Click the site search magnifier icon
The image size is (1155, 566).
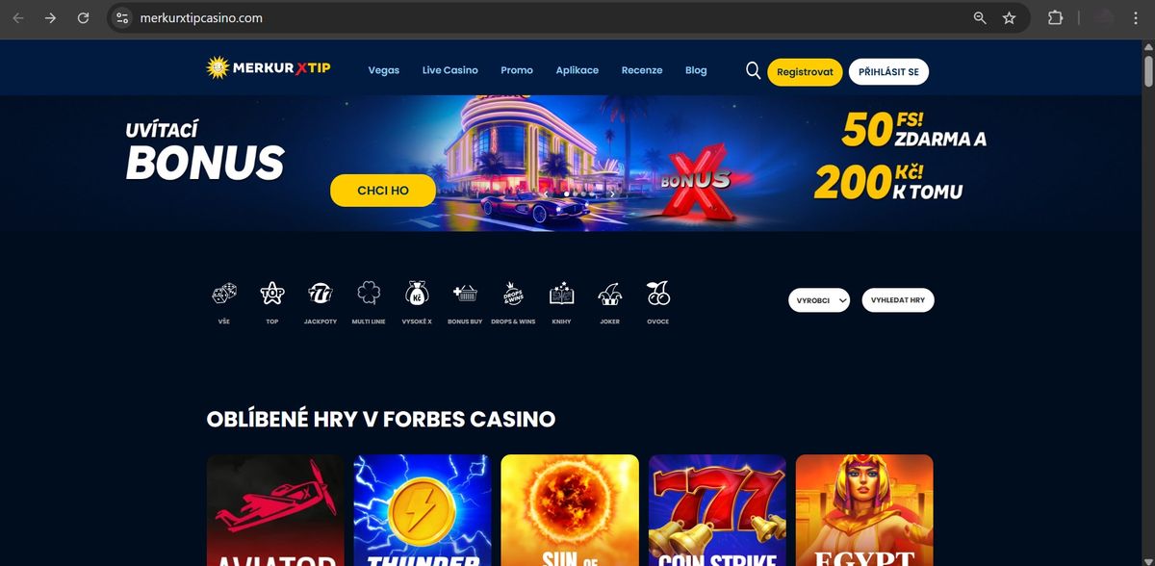coord(753,70)
